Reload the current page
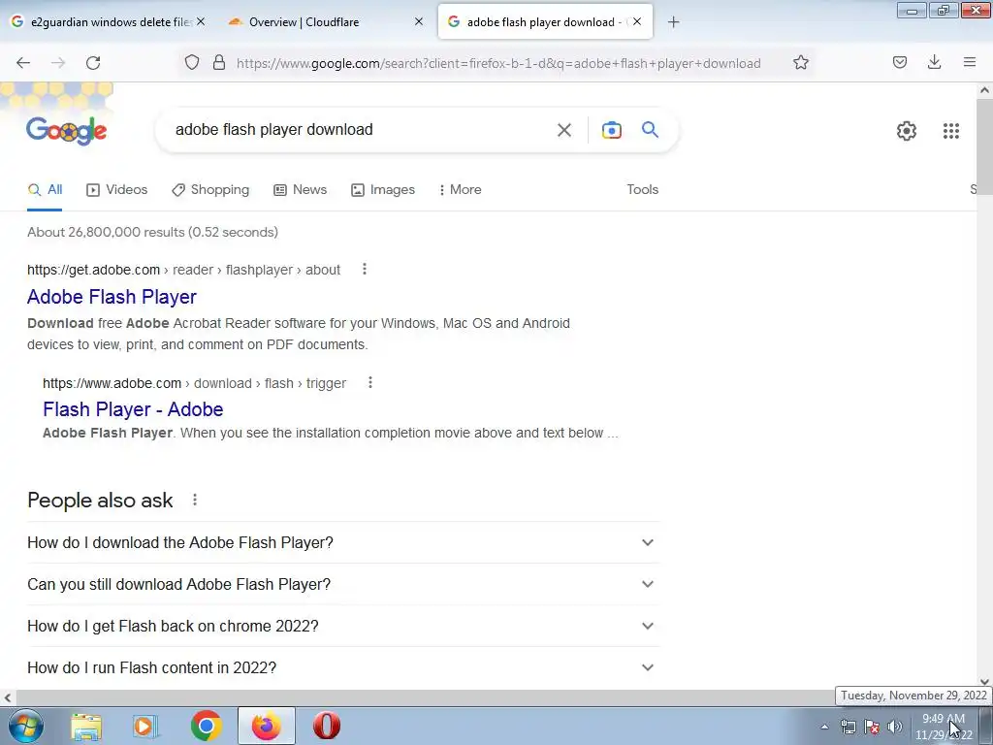 click(93, 63)
